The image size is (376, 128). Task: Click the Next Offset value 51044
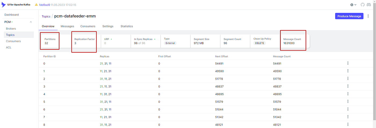click(219, 109)
